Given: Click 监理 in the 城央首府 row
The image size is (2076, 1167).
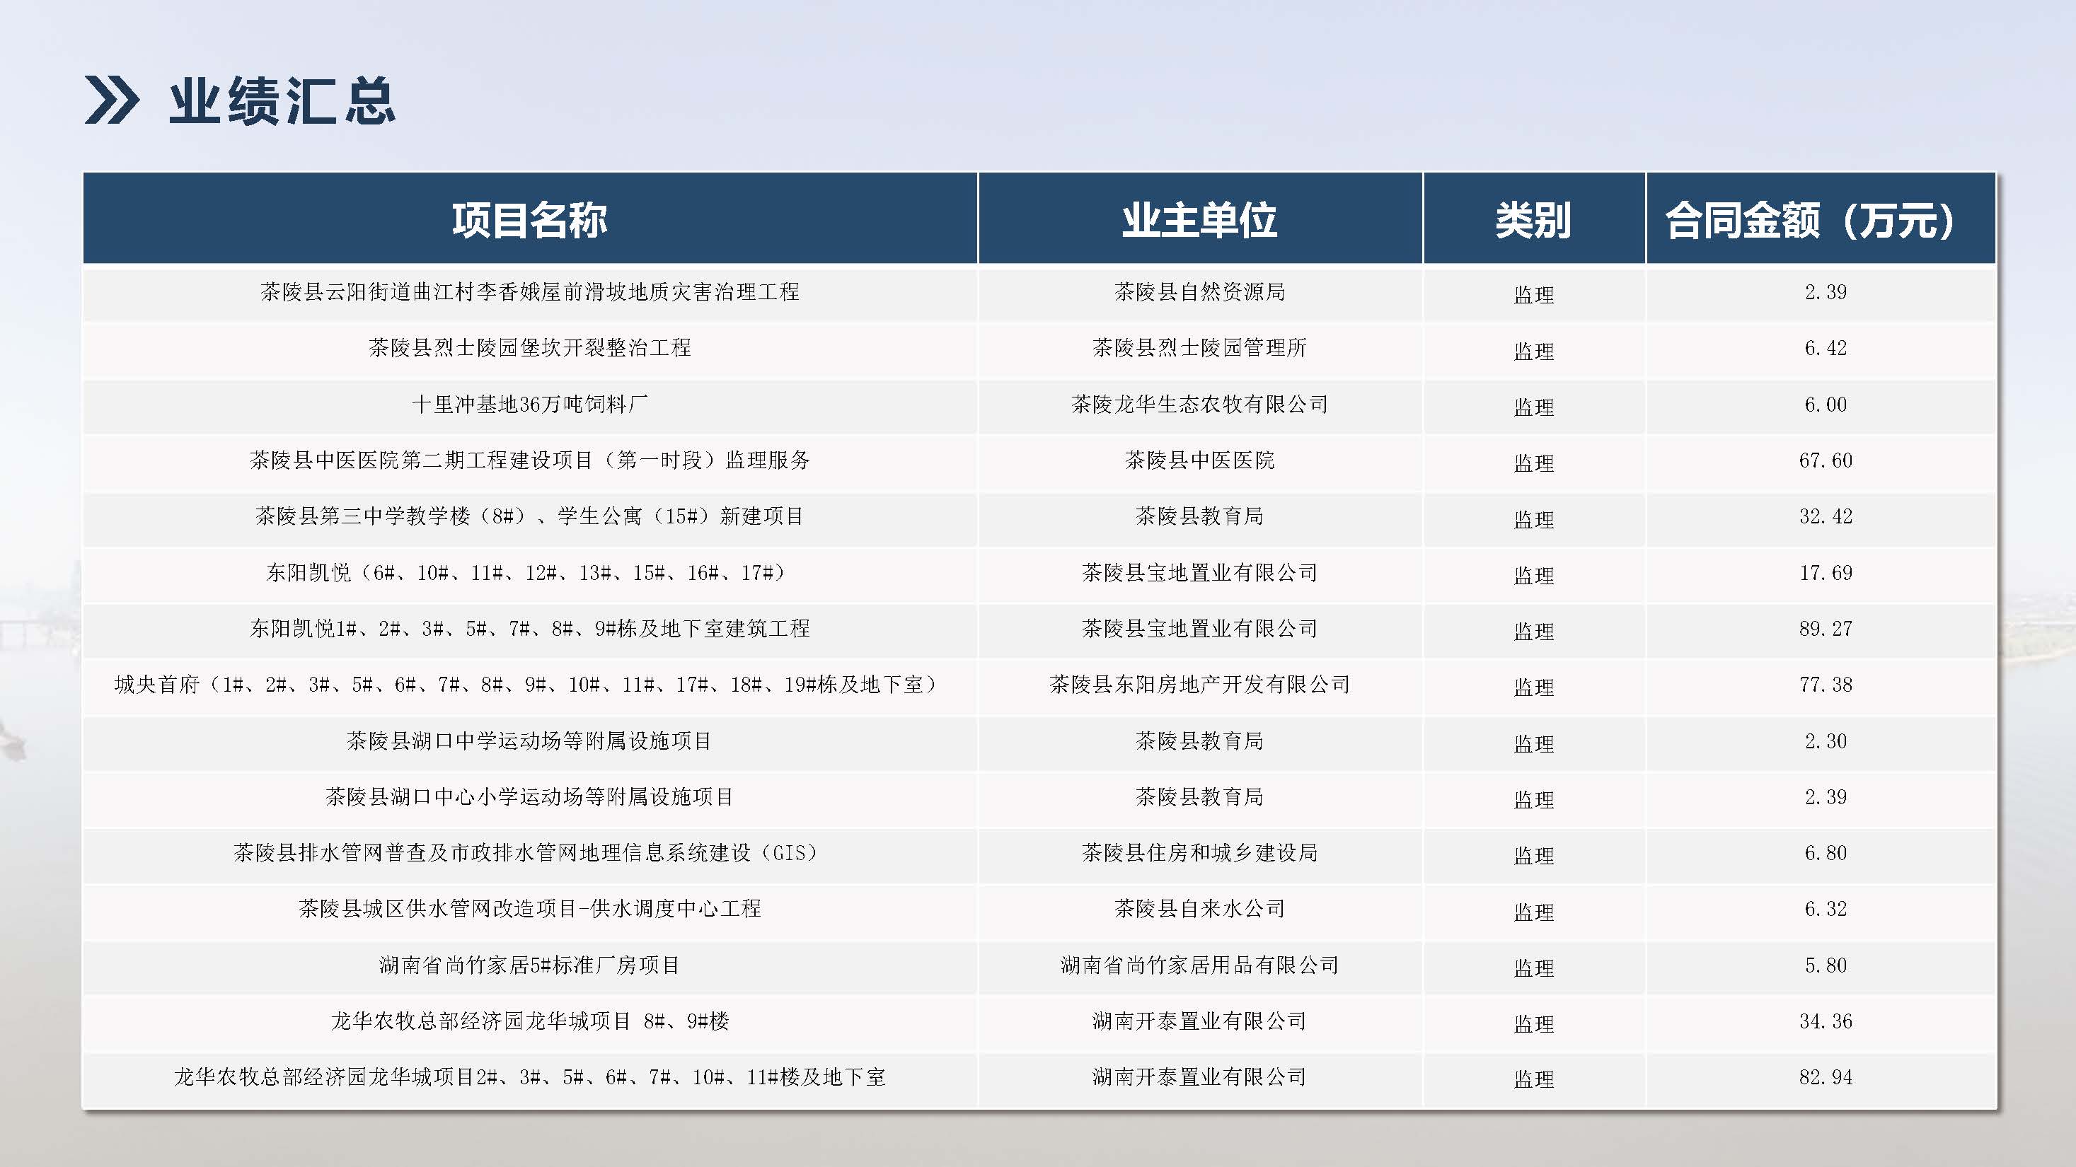Looking at the screenshot, I should [1533, 687].
